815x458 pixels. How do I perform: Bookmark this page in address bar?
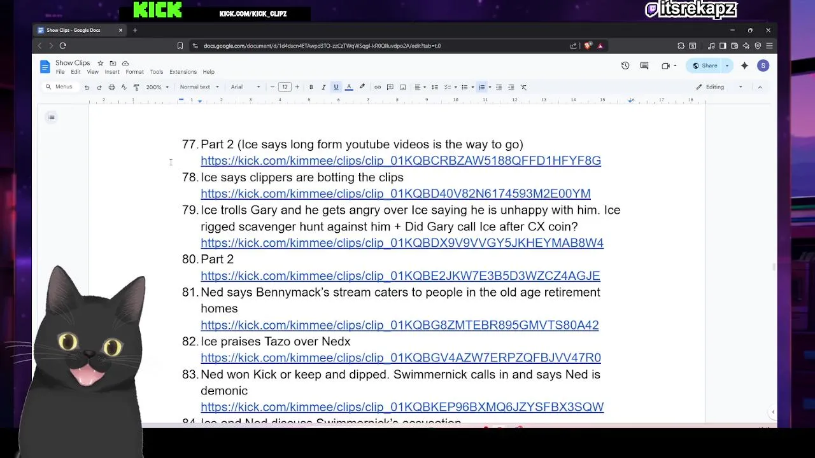tap(180, 46)
